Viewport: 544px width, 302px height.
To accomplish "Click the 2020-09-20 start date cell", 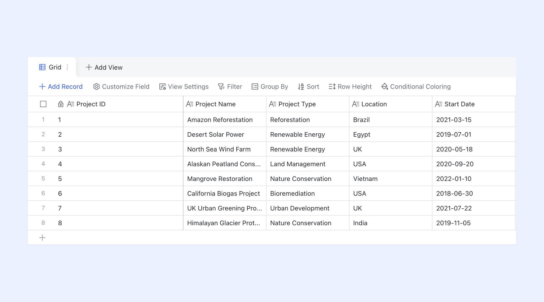I will pyautogui.click(x=474, y=164).
